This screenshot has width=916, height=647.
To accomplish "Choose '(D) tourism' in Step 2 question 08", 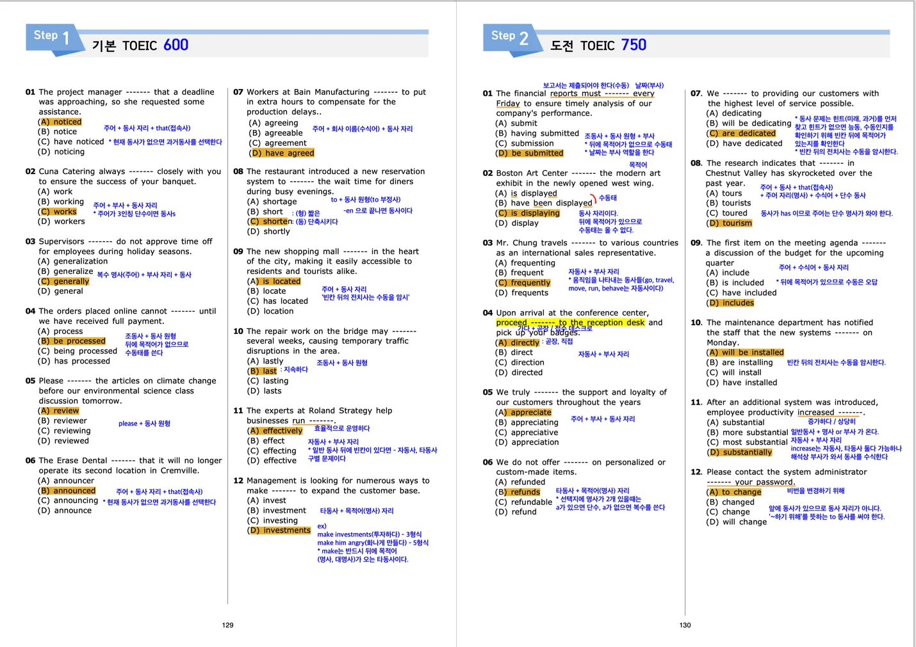I will point(729,223).
